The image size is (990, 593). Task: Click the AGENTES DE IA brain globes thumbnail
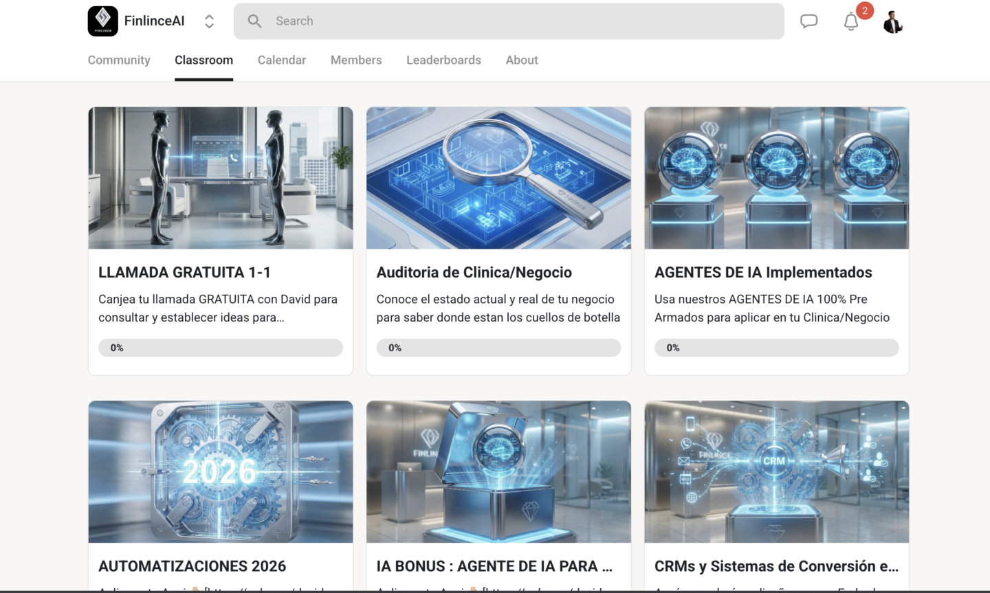(x=777, y=178)
